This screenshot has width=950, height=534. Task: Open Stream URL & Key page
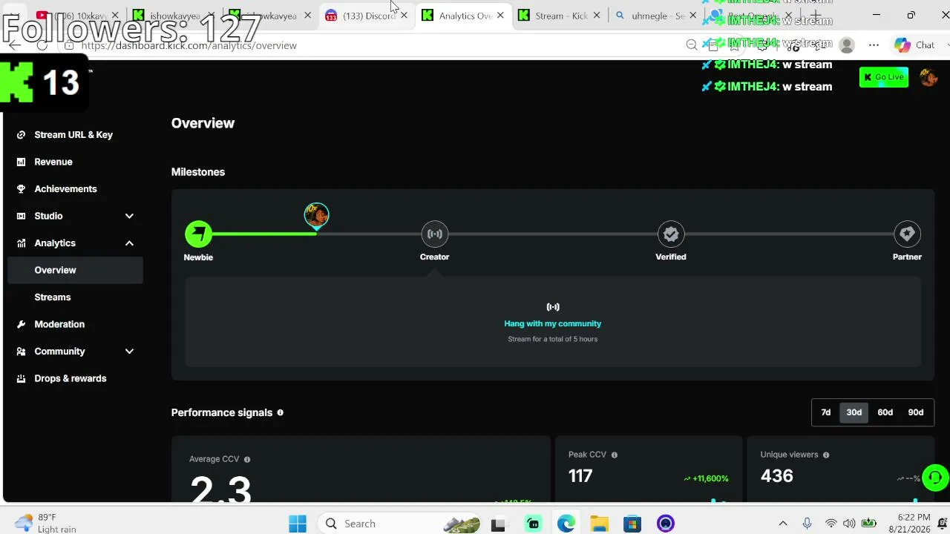73,134
